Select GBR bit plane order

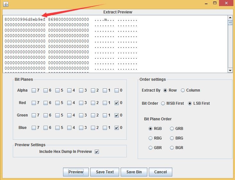[x=150, y=148]
